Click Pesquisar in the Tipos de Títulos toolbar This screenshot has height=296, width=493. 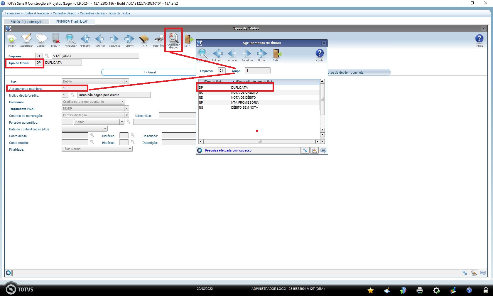pos(70,40)
